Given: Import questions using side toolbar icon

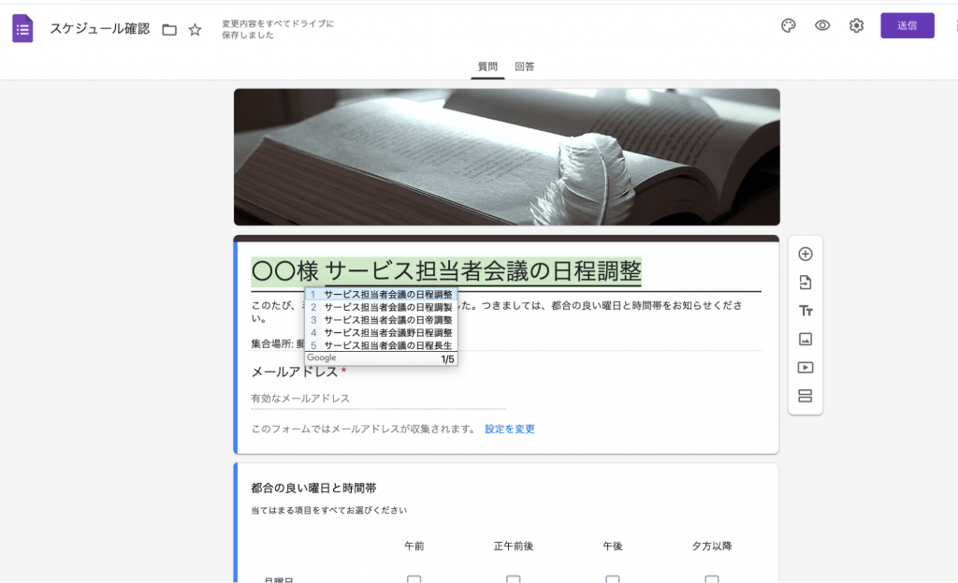Looking at the screenshot, I should tap(805, 283).
